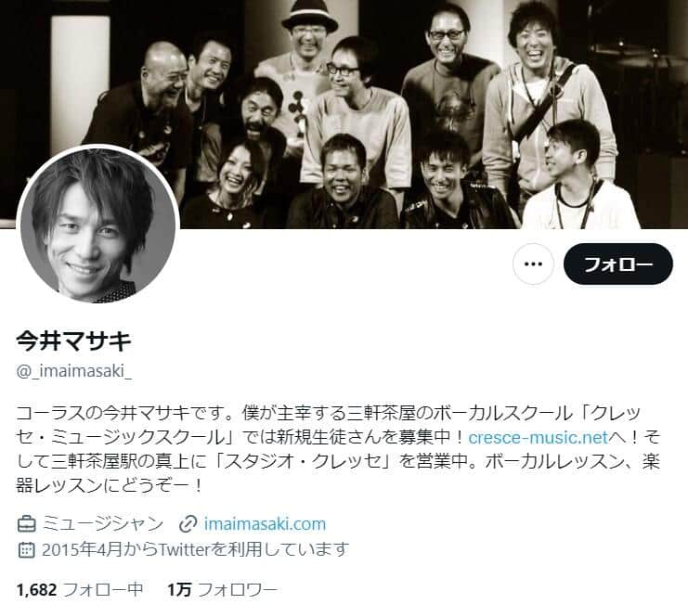Click the calendar icon by join date
The image size is (688, 604).
click(x=26, y=549)
